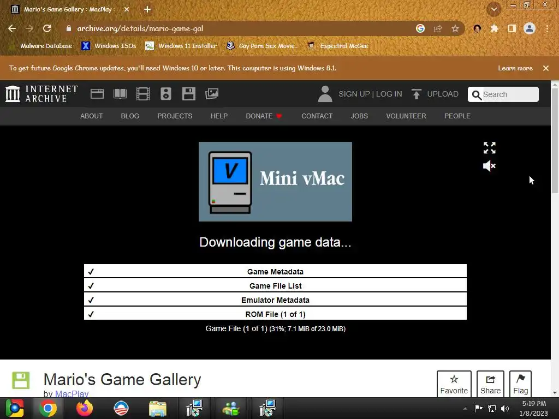
Task: Click the Mini vMac splash image
Action: click(275, 182)
